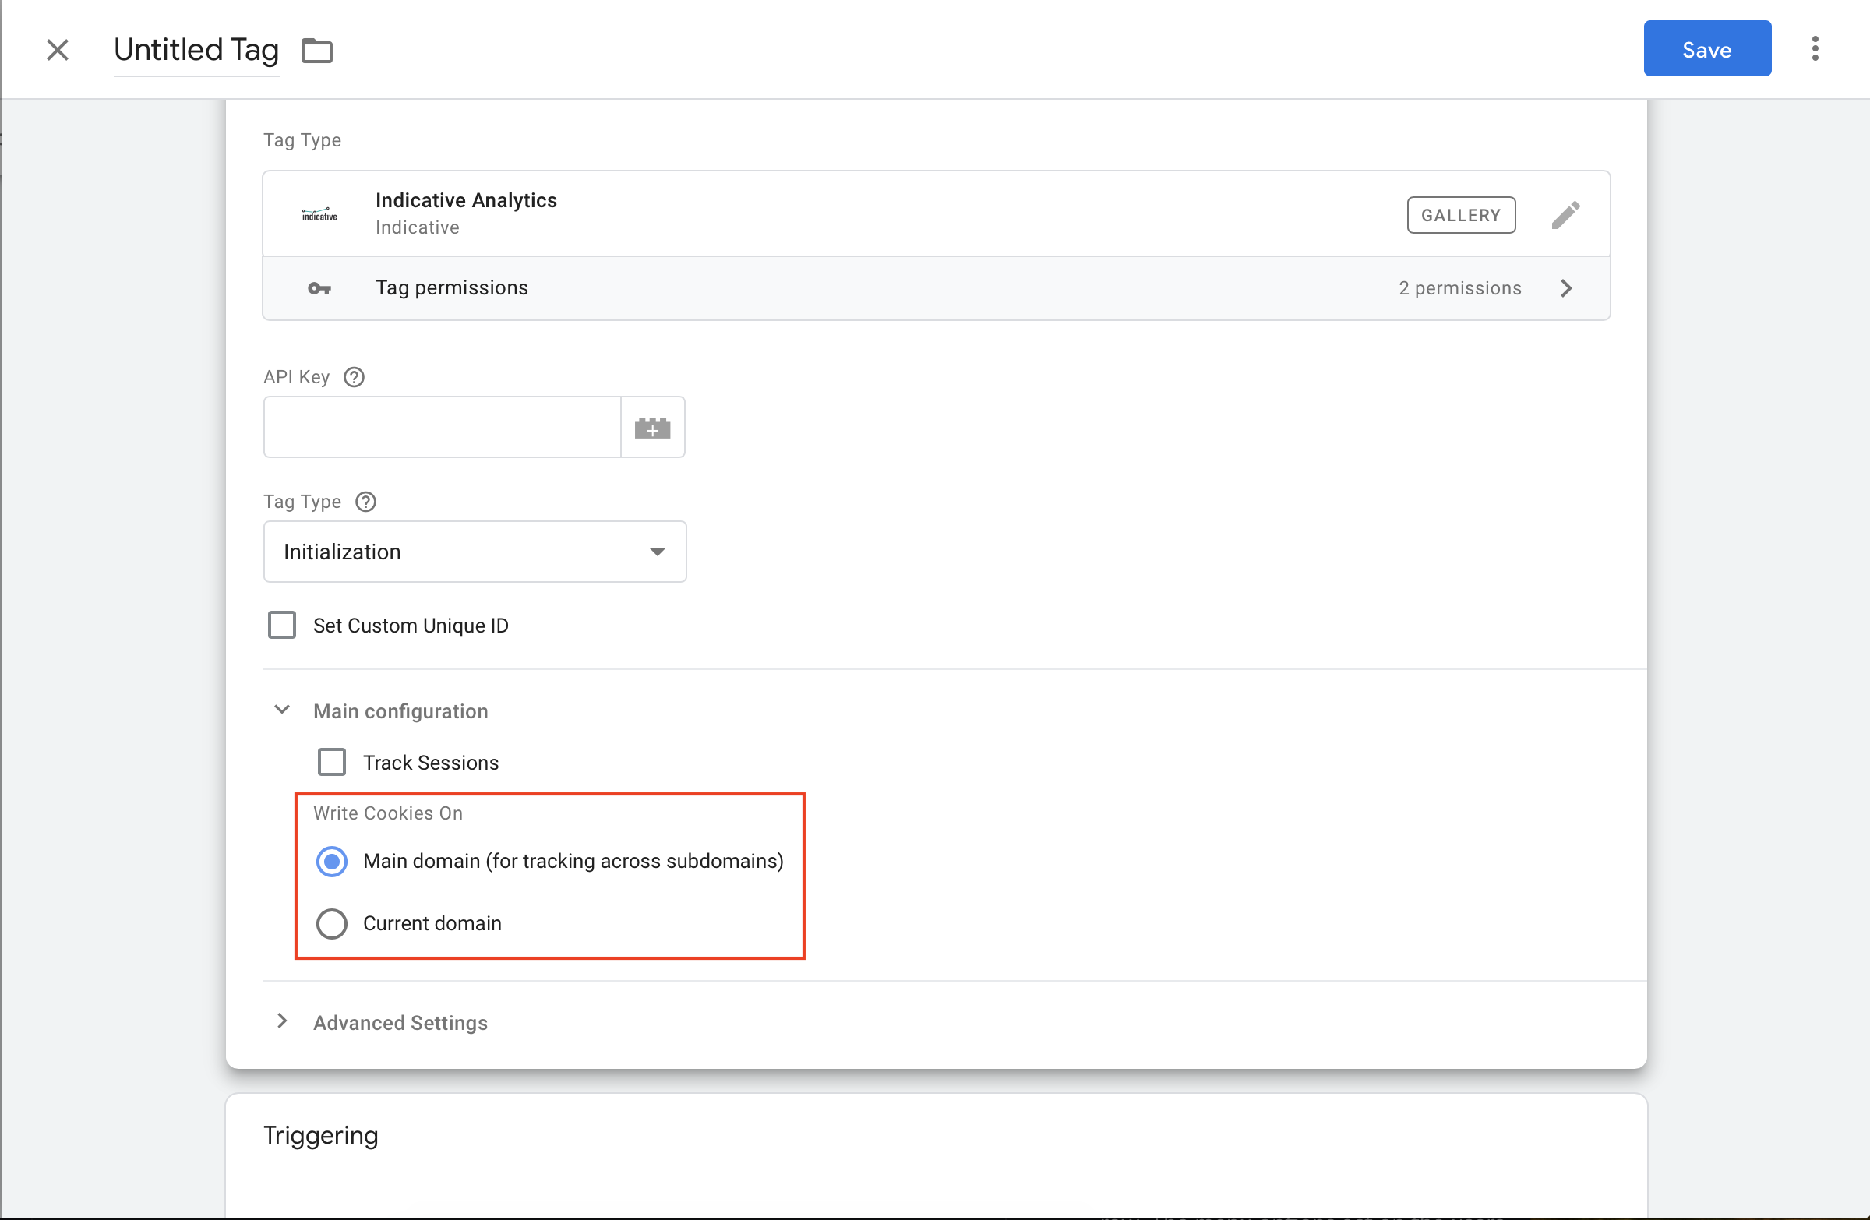Click the folder icon beside Untitled Tag
This screenshot has width=1870, height=1220.
(317, 51)
